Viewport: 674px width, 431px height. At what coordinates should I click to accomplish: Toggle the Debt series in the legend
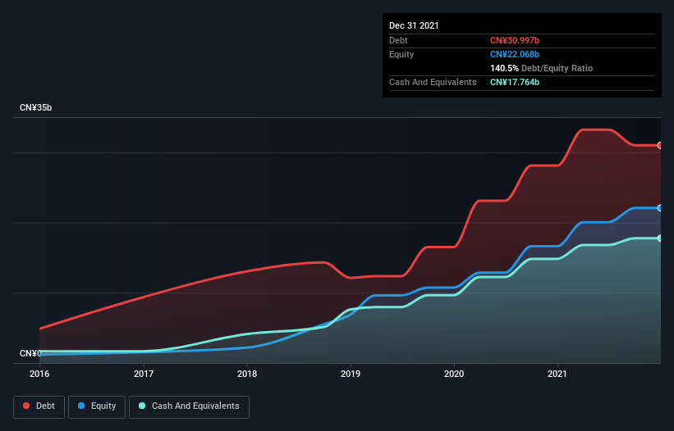39,406
